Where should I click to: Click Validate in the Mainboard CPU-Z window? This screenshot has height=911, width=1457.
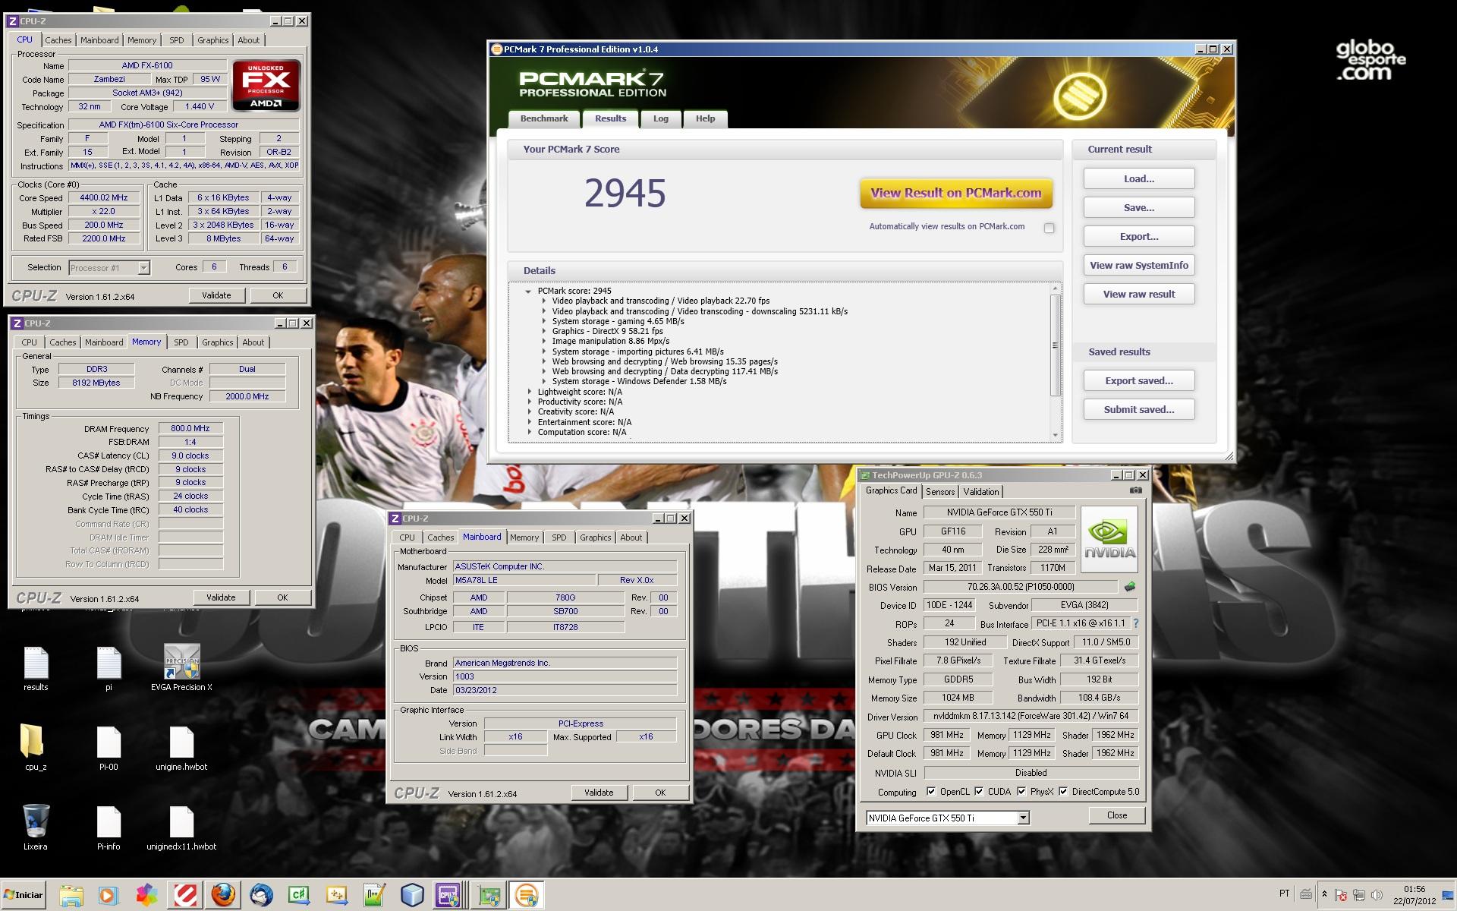599,792
